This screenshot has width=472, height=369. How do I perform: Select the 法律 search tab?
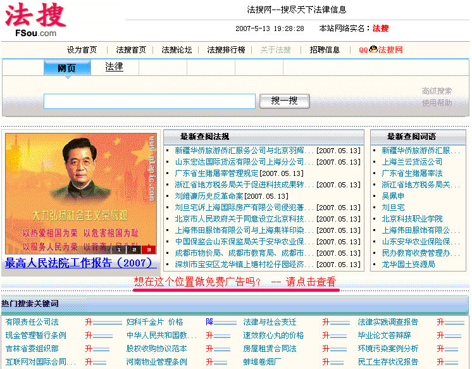click(x=114, y=66)
